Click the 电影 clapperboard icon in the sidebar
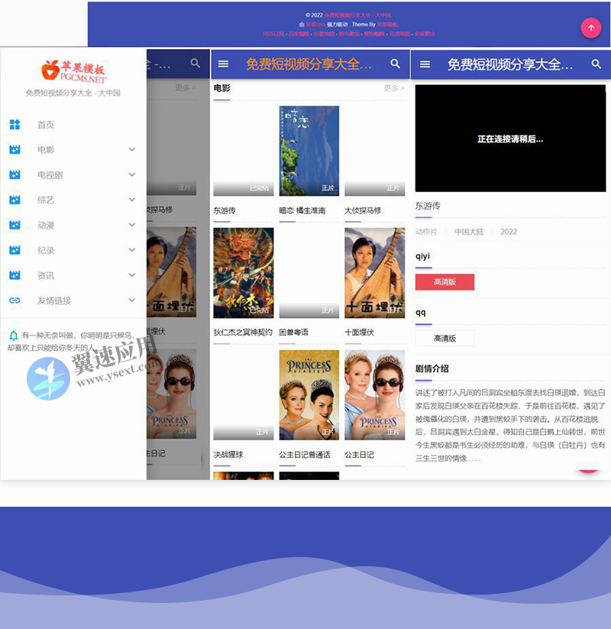 tap(15, 150)
